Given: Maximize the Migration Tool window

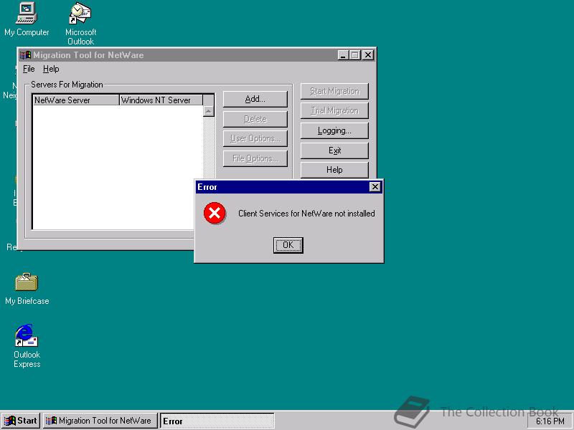Looking at the screenshot, I should click(354, 55).
